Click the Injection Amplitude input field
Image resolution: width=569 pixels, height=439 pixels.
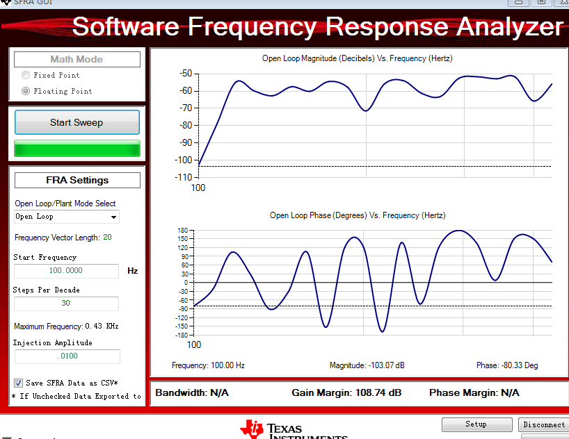coord(67,356)
